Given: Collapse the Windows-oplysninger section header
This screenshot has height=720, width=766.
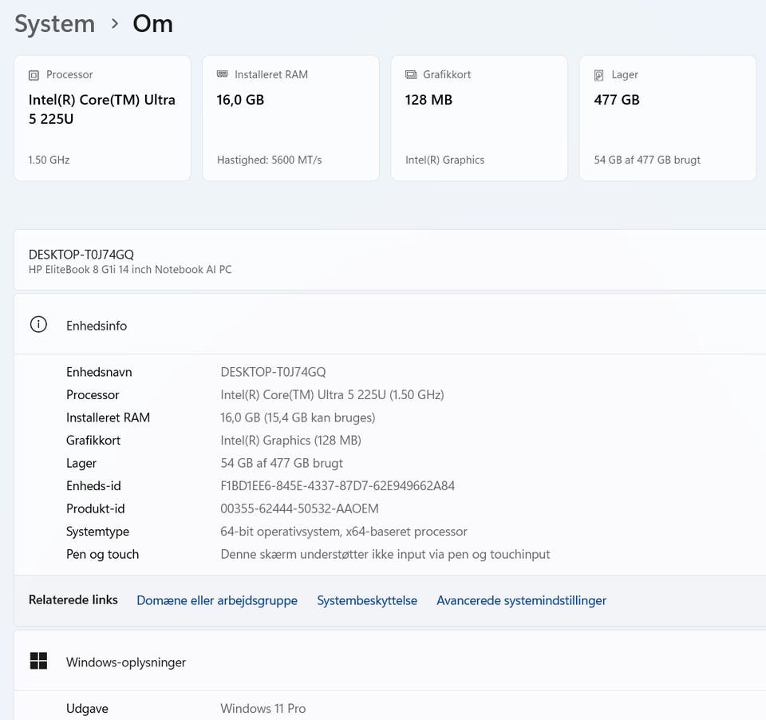Looking at the screenshot, I should pos(390,662).
